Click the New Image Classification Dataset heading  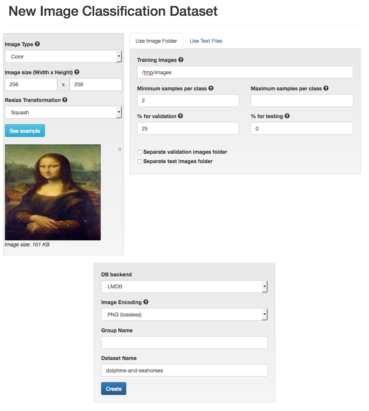click(113, 11)
